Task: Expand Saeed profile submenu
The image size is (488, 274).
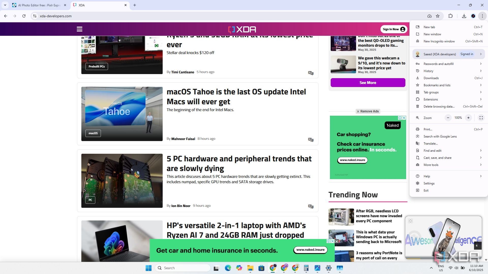Action: point(449,54)
